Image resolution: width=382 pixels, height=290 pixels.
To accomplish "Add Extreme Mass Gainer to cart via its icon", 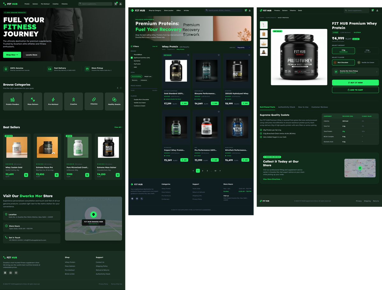I will click(x=118, y=175).
